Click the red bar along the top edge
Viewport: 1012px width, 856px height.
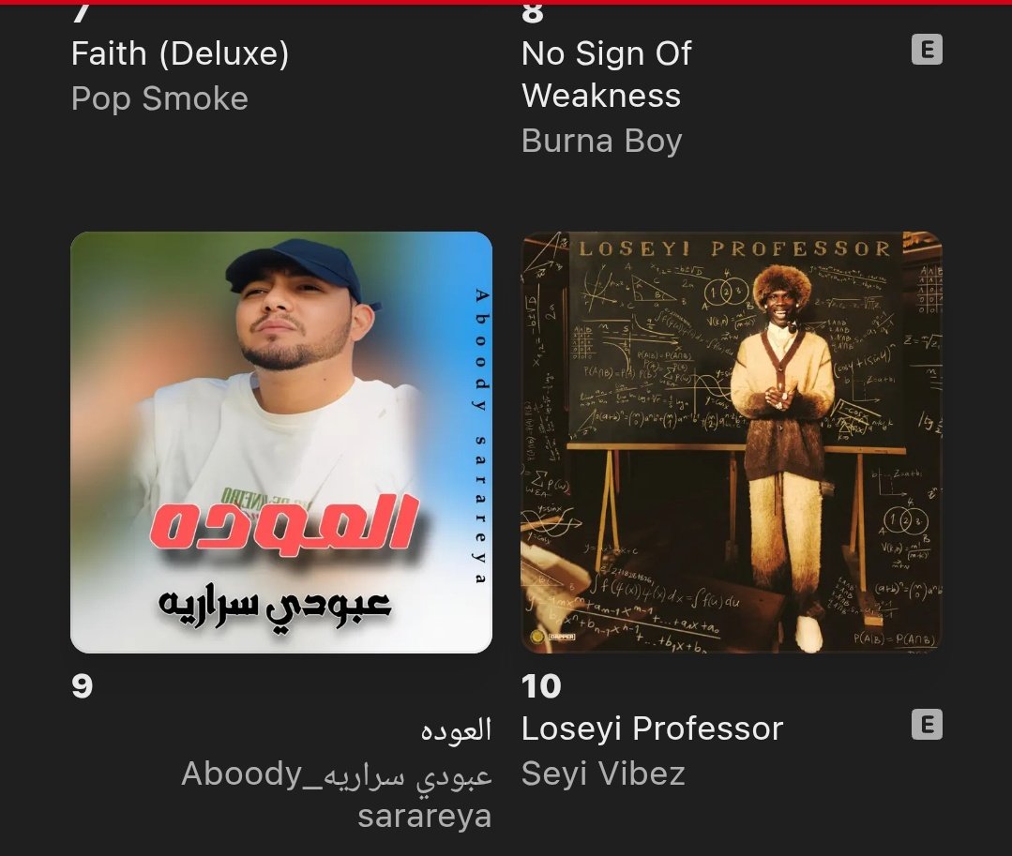(506, 2)
